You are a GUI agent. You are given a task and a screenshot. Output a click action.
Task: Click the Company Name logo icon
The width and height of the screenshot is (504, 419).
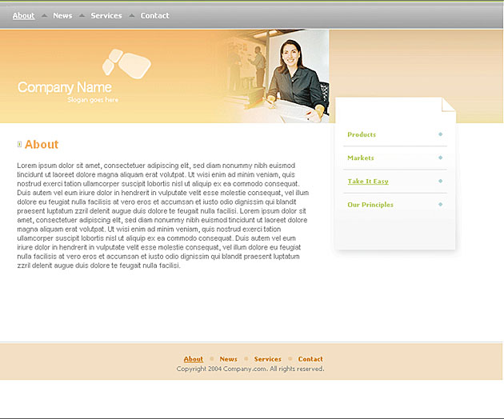pyautogui.click(x=126, y=64)
